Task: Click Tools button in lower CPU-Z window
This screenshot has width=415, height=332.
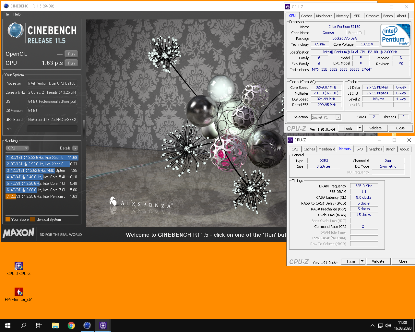Action: pos(350,262)
